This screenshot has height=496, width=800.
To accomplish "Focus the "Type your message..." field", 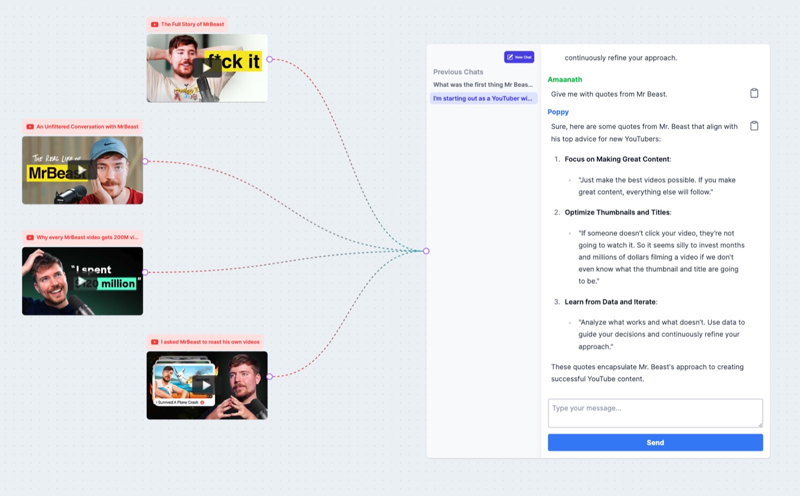I will 655,413.
